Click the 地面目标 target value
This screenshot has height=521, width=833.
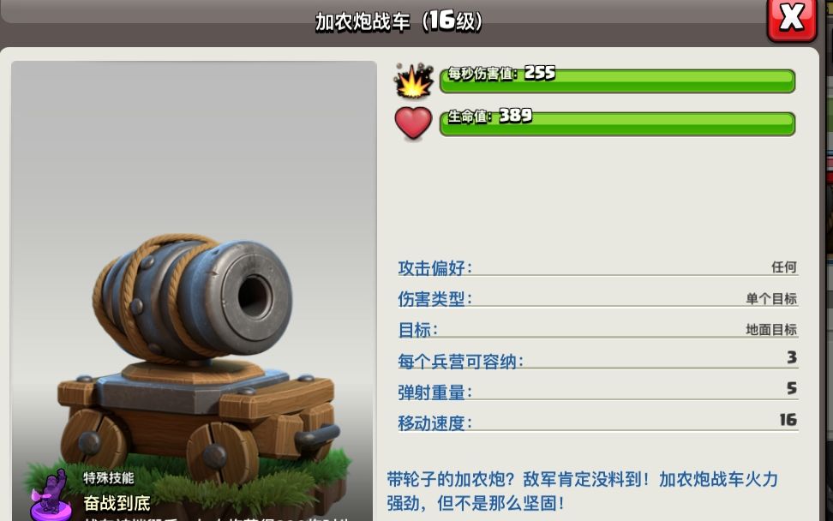(x=771, y=329)
